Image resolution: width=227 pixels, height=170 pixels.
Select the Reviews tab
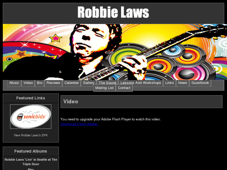click(53, 83)
